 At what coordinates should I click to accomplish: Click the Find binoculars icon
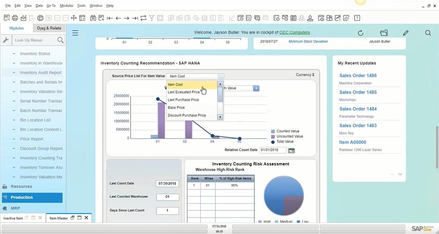click(93, 18)
